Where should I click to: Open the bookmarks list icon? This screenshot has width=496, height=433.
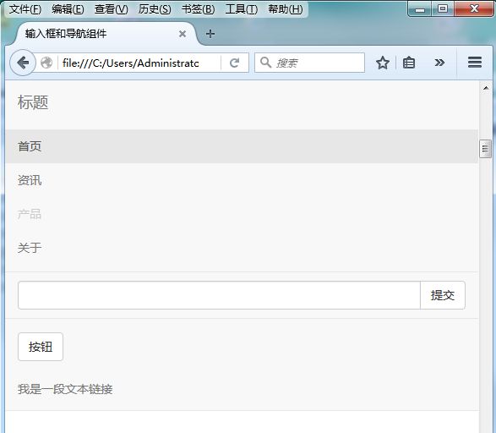coord(409,63)
